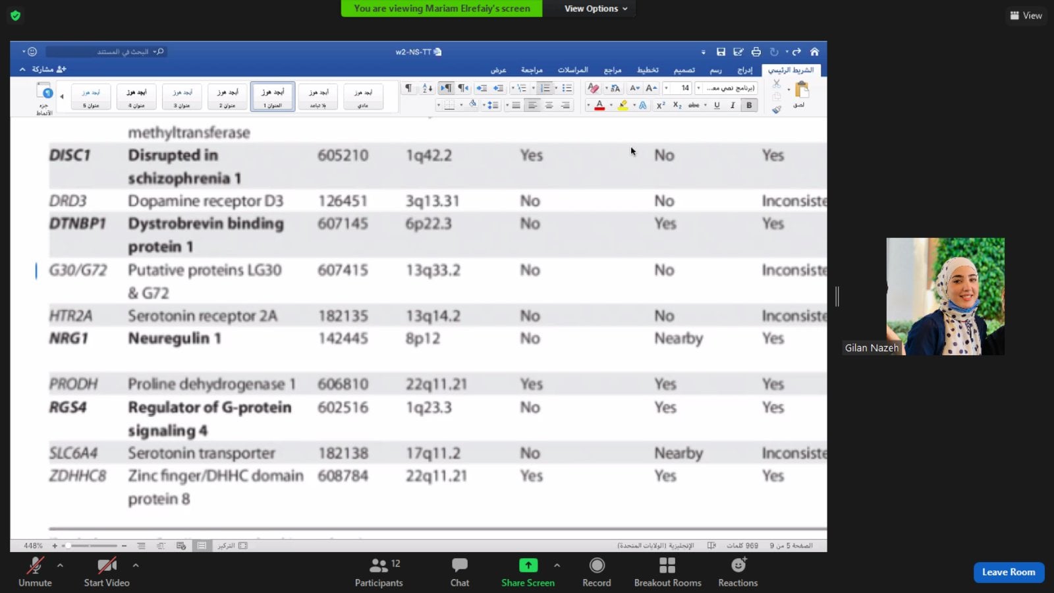Toggle Italic formatting in the ribbon

(733, 105)
